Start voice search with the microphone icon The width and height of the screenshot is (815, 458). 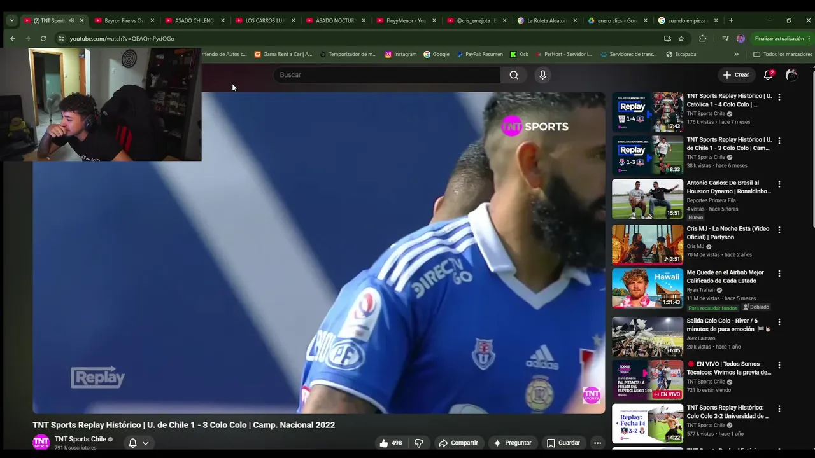coord(542,75)
